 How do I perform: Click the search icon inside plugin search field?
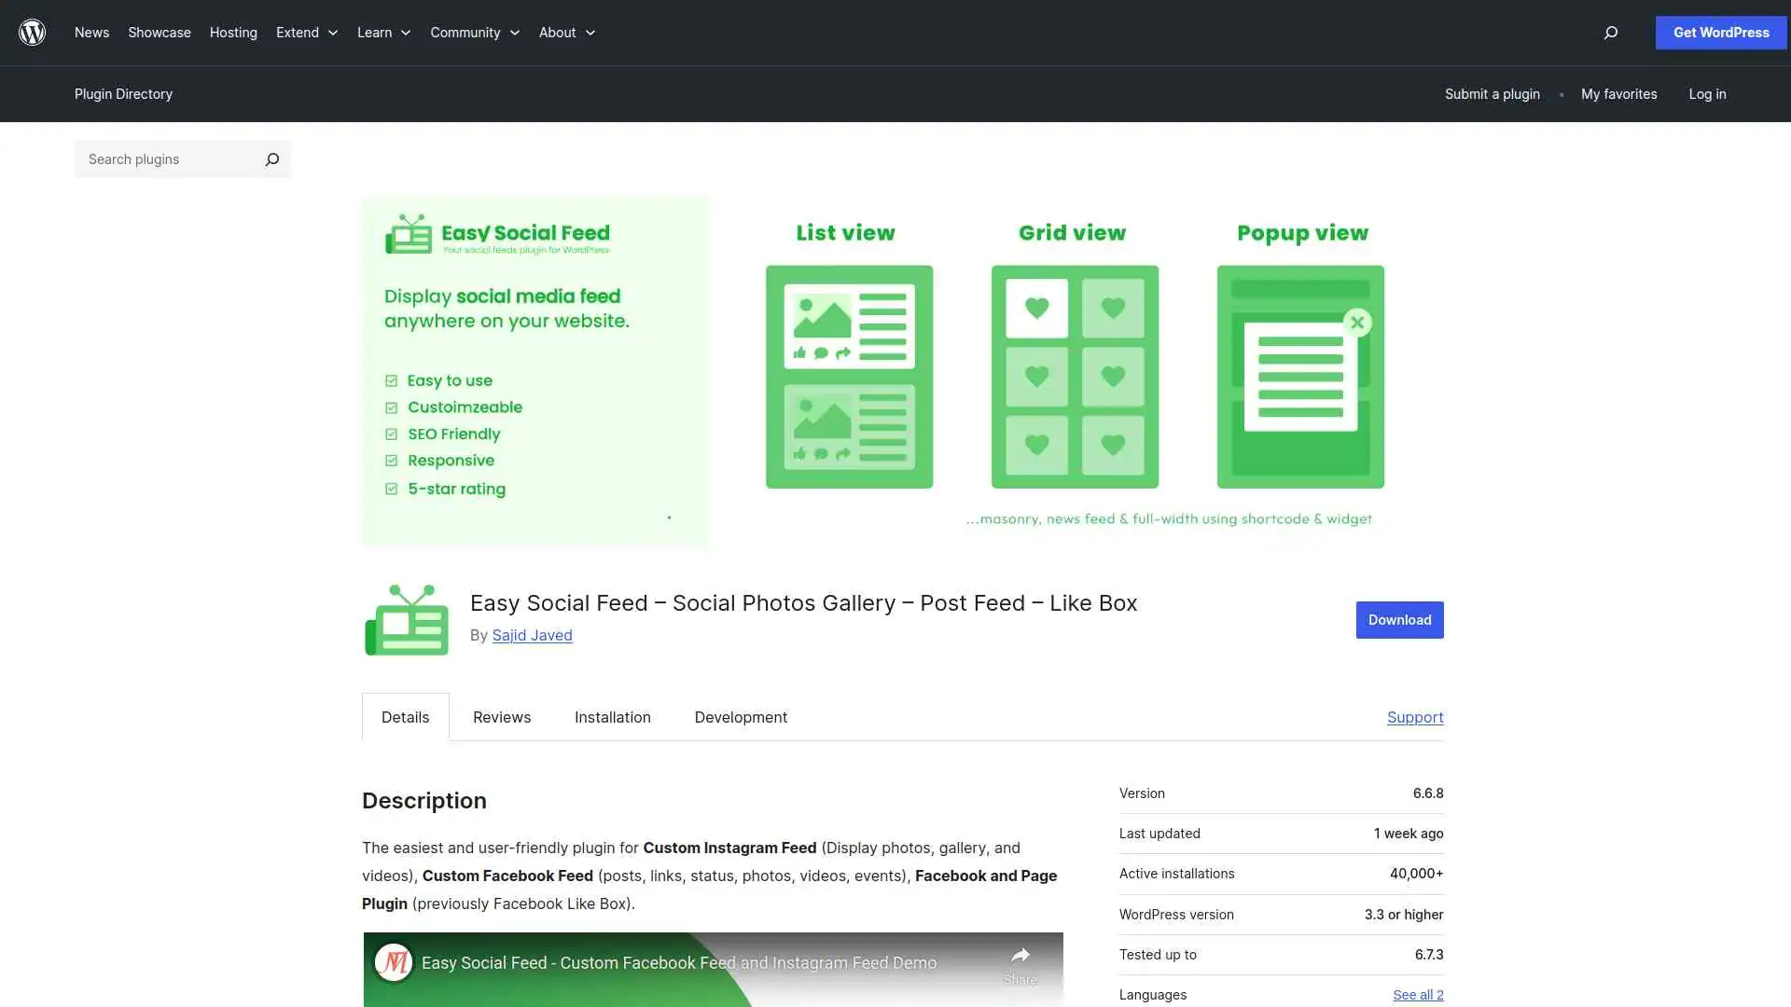271,159
